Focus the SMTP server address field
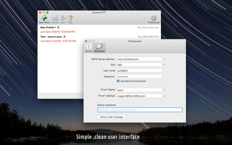Image resolution: width=232 pixels, height=145 pixels. pos(139,59)
